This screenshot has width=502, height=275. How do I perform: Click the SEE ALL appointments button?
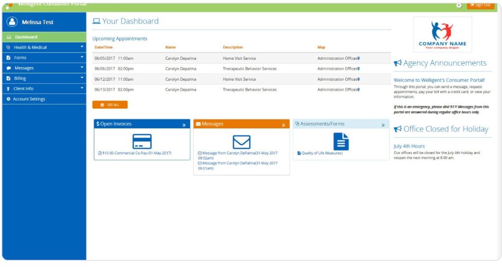pyautogui.click(x=110, y=105)
